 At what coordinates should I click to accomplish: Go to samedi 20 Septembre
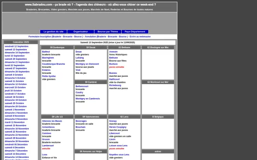pos(16,59)
